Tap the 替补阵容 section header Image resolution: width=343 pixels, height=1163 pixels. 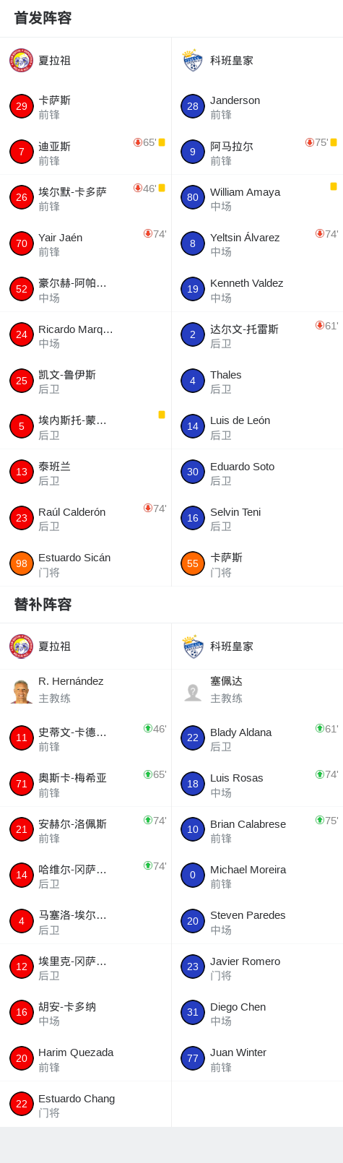pyautogui.click(x=43, y=605)
